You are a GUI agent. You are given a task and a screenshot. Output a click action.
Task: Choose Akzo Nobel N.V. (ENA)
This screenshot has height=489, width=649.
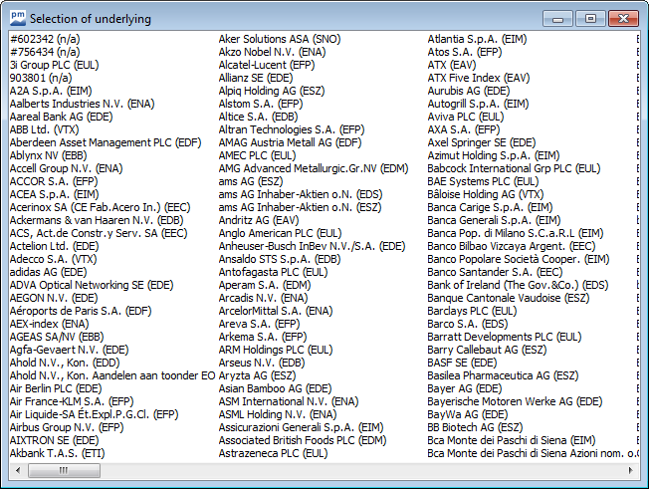pyautogui.click(x=271, y=51)
